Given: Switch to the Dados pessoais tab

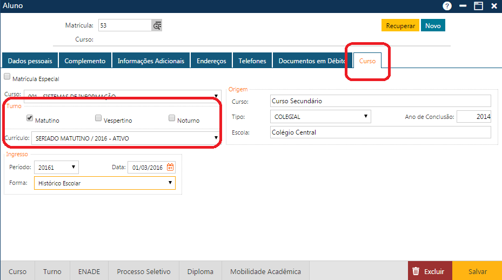Looking at the screenshot, I should 30,61.
